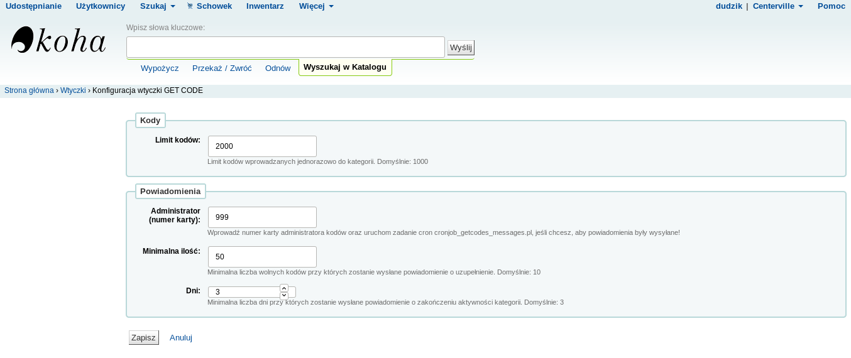Click the Schowek cart icon

tap(190, 6)
